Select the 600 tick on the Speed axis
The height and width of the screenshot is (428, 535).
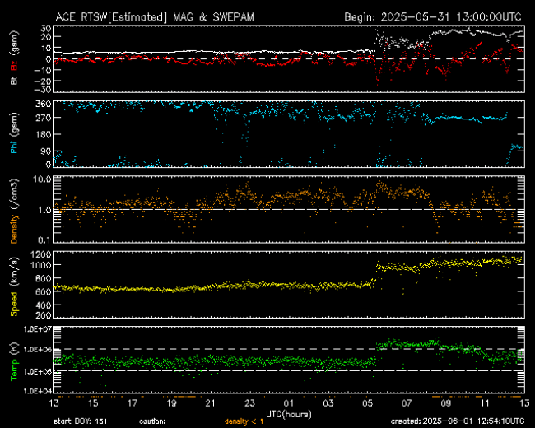pos(44,292)
